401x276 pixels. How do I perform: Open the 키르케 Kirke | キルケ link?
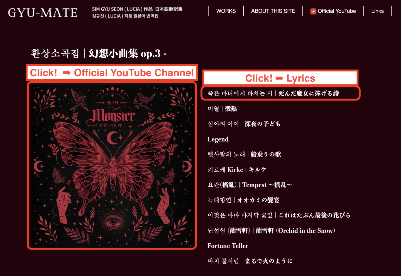click(x=237, y=170)
